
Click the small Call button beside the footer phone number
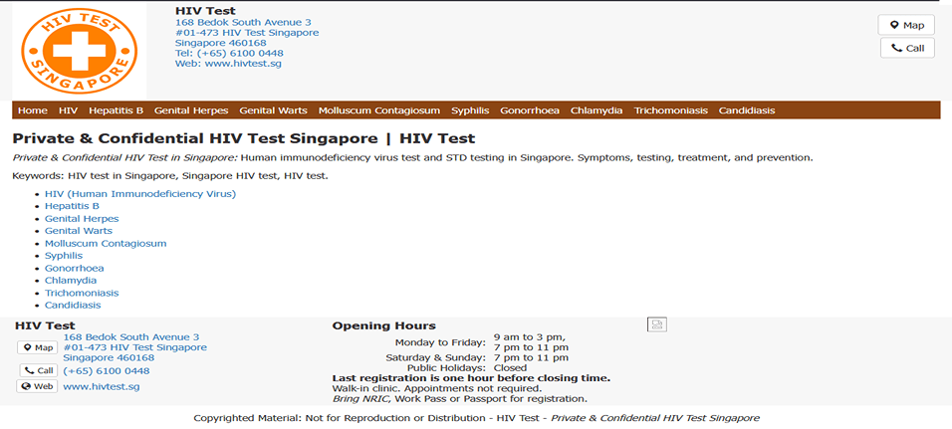click(38, 370)
